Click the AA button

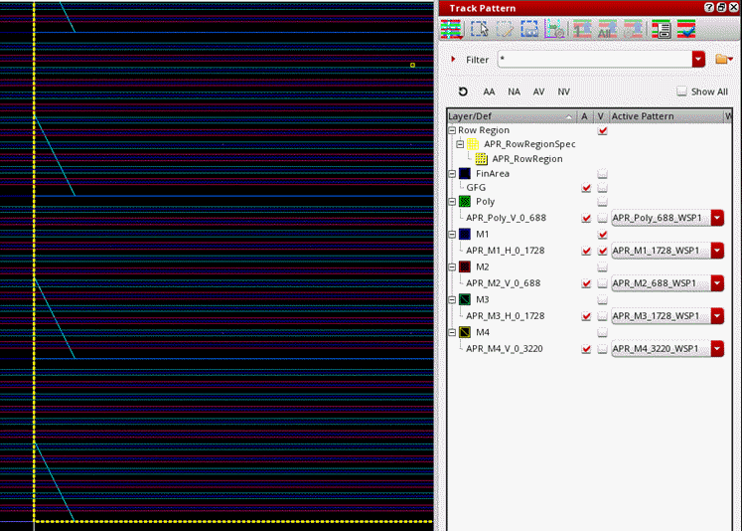(x=489, y=91)
